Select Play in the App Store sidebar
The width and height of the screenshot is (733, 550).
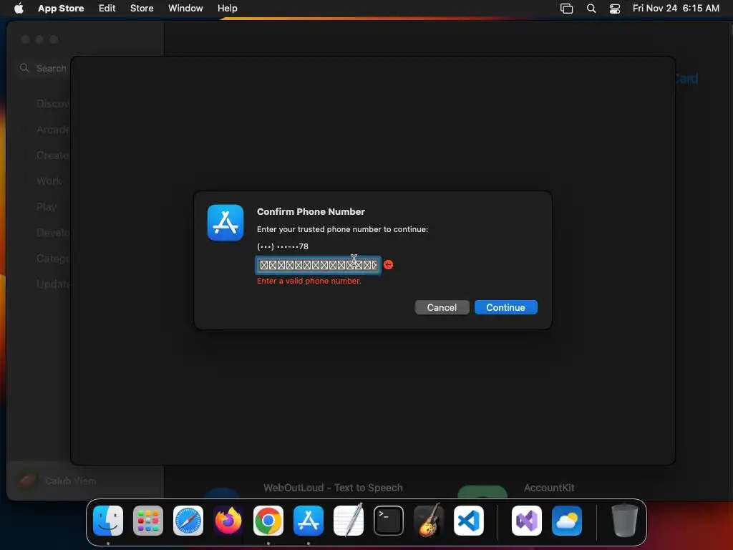[x=47, y=207]
